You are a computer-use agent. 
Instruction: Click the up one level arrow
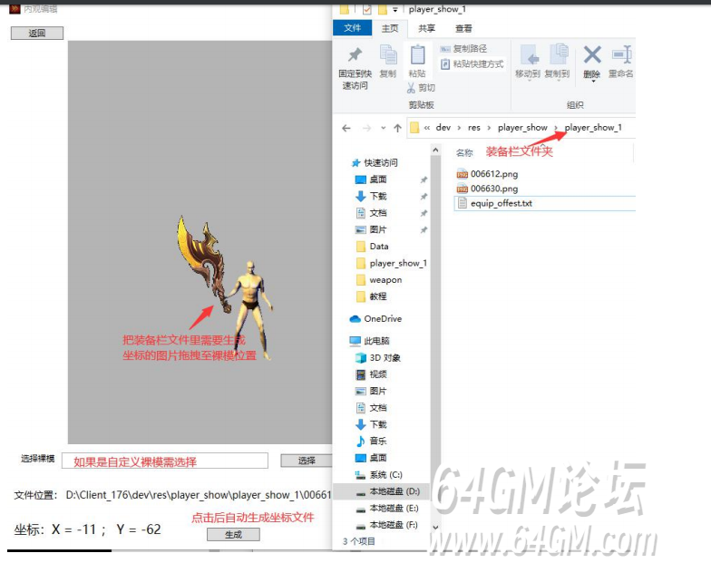(x=397, y=129)
